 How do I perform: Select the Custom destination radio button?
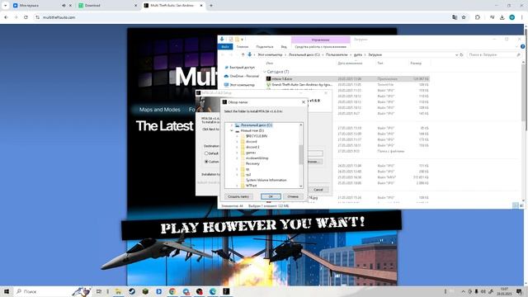point(206,162)
